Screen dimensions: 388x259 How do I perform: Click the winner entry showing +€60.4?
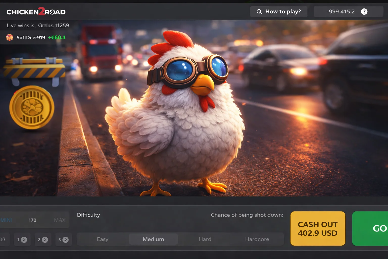point(57,37)
